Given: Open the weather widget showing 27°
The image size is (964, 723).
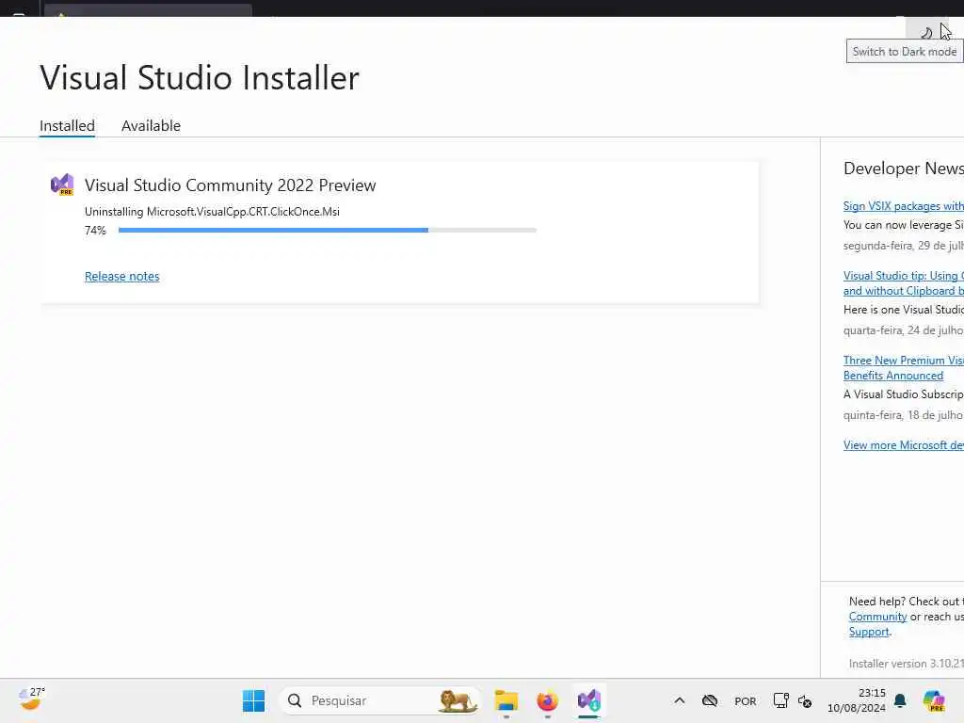Looking at the screenshot, I should pyautogui.click(x=31, y=699).
